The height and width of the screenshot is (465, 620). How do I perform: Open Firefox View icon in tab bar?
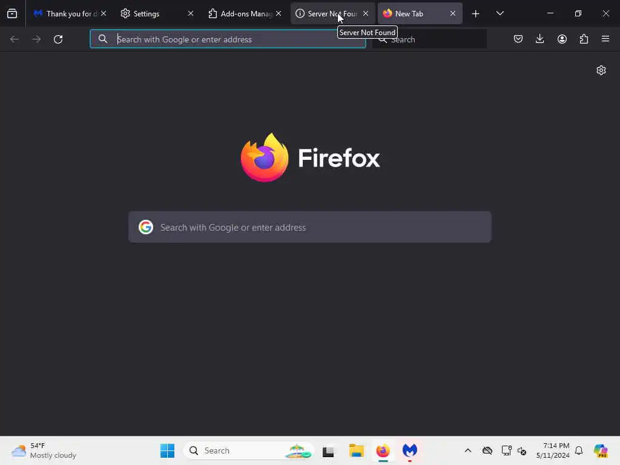coord(12,14)
